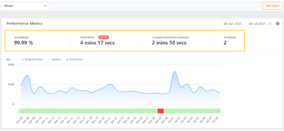284x131 pixels.
Task: Click the green uptime block for Jul 08
Action: click(x=218, y=111)
